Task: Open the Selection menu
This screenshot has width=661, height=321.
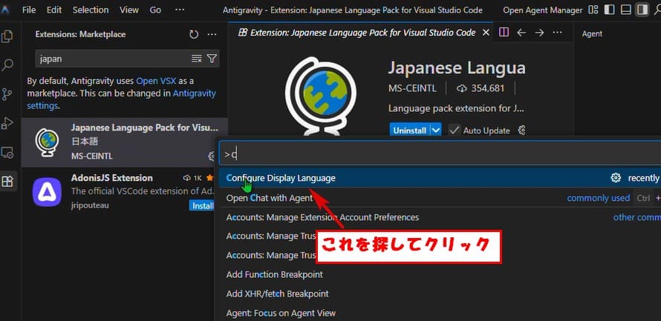Action: click(91, 10)
